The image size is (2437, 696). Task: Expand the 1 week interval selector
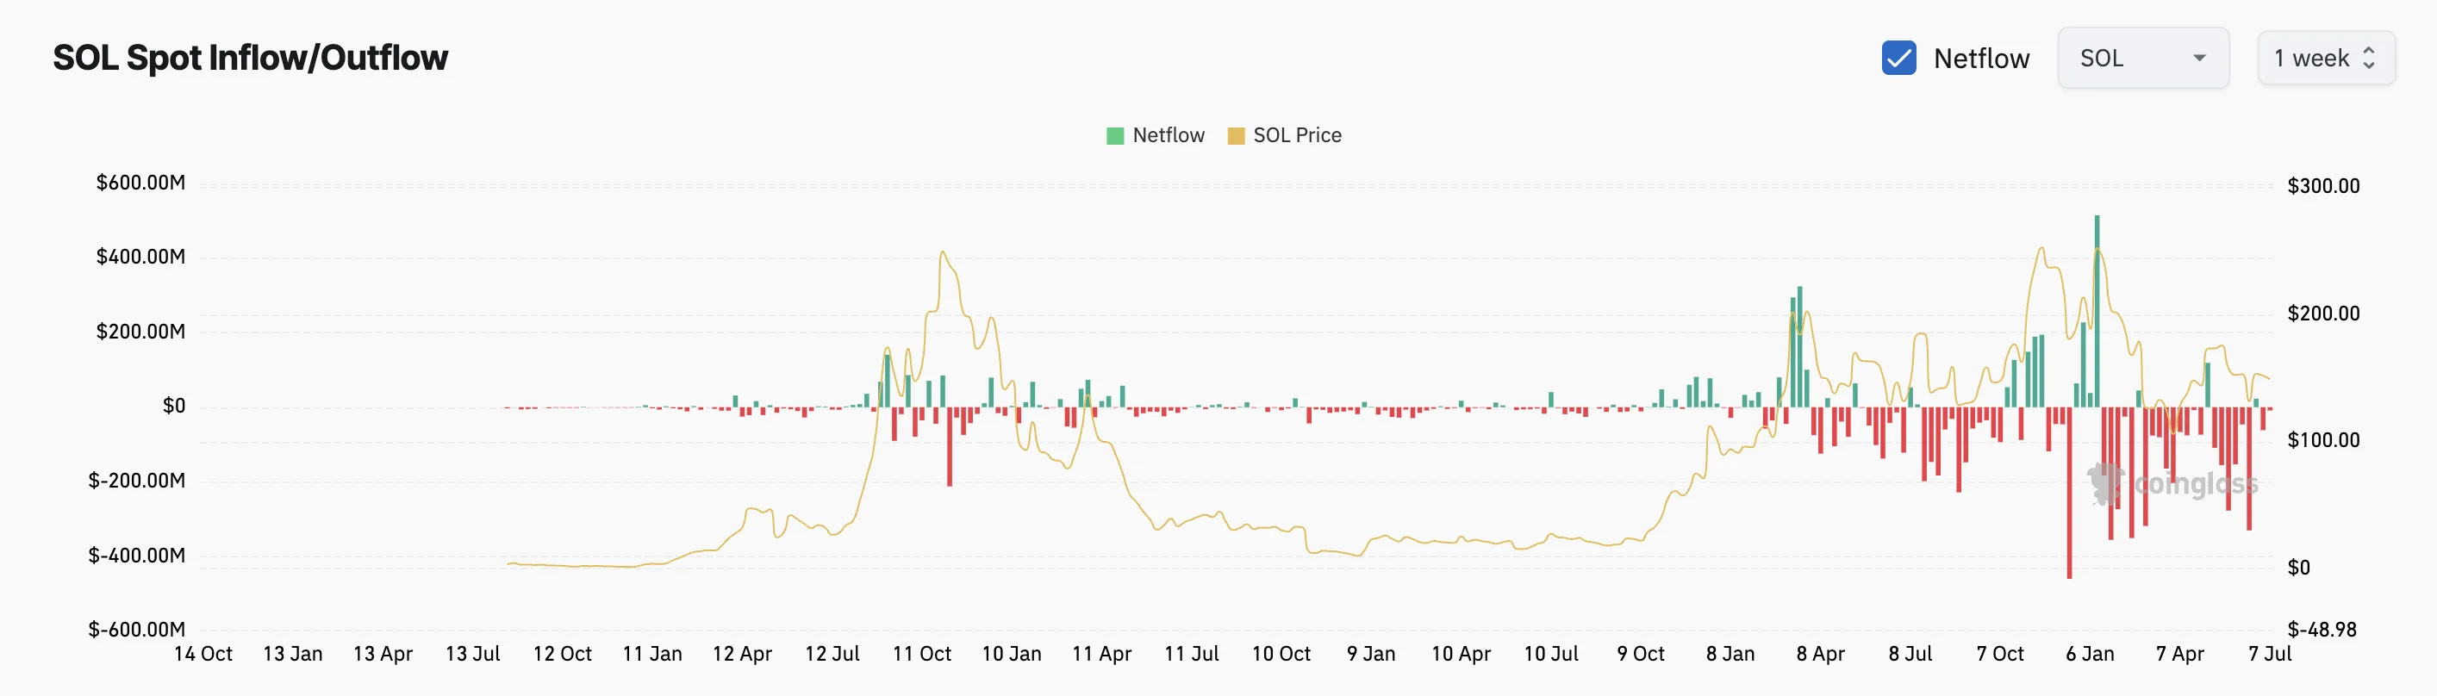click(x=2324, y=58)
